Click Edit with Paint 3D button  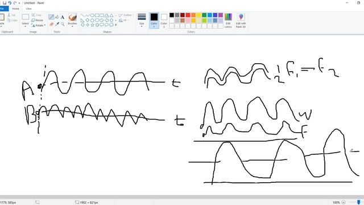pyautogui.click(x=241, y=20)
